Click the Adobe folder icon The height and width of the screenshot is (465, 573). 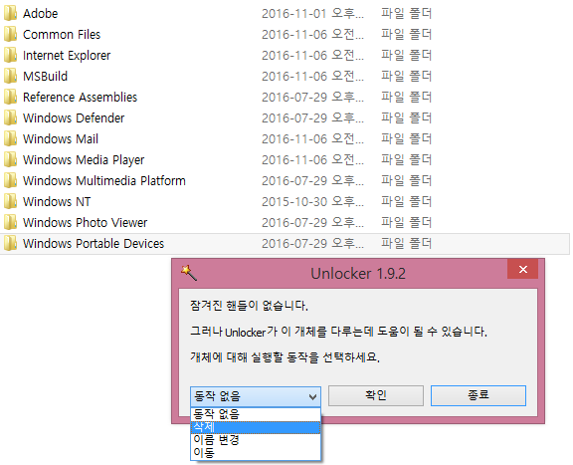point(10,14)
